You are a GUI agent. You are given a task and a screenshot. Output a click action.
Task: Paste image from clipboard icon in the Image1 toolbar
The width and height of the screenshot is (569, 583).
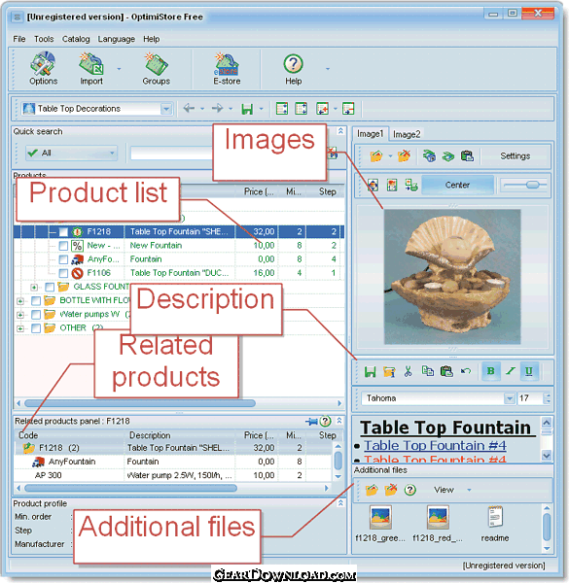[467, 156]
